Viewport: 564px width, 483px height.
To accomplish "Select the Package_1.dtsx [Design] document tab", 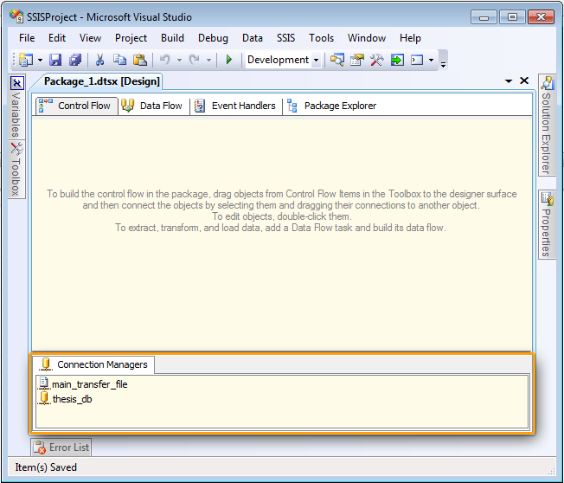I will click(101, 81).
